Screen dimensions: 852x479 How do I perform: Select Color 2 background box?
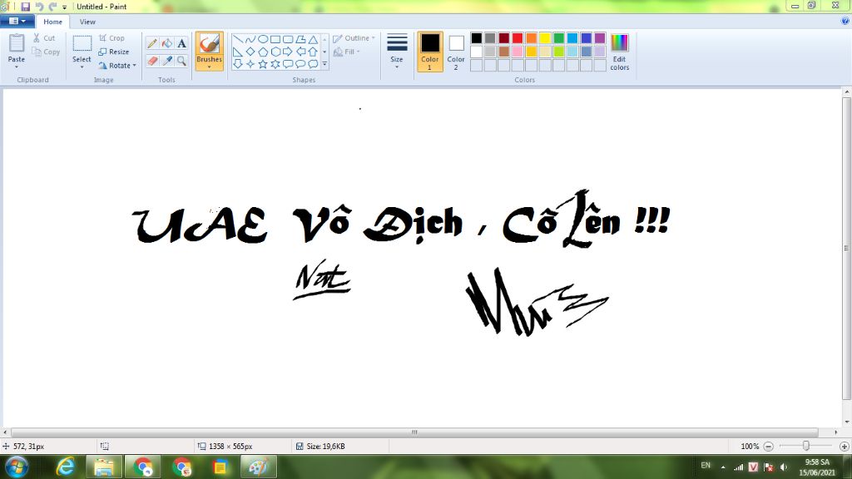tap(456, 52)
